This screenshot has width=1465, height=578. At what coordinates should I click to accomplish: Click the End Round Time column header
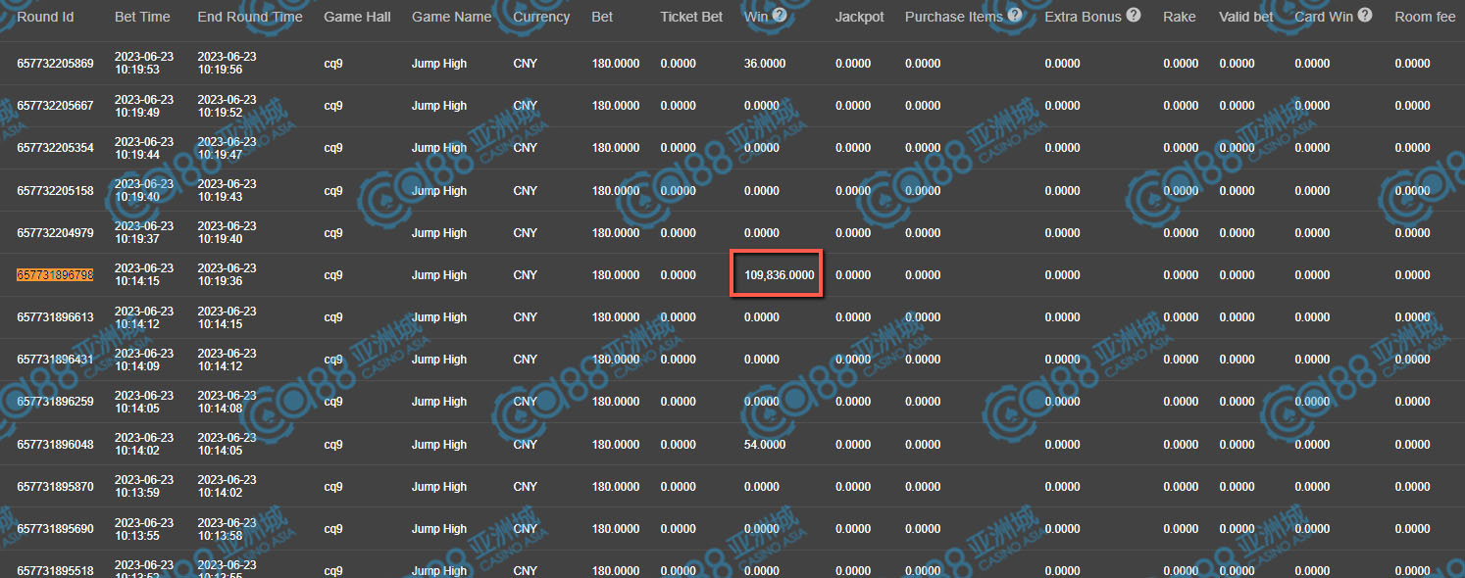250,17
